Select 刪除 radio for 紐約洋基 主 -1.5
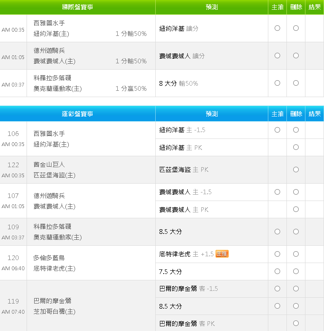Image resolution: width=324 pixels, height=331 pixels. 296,130
